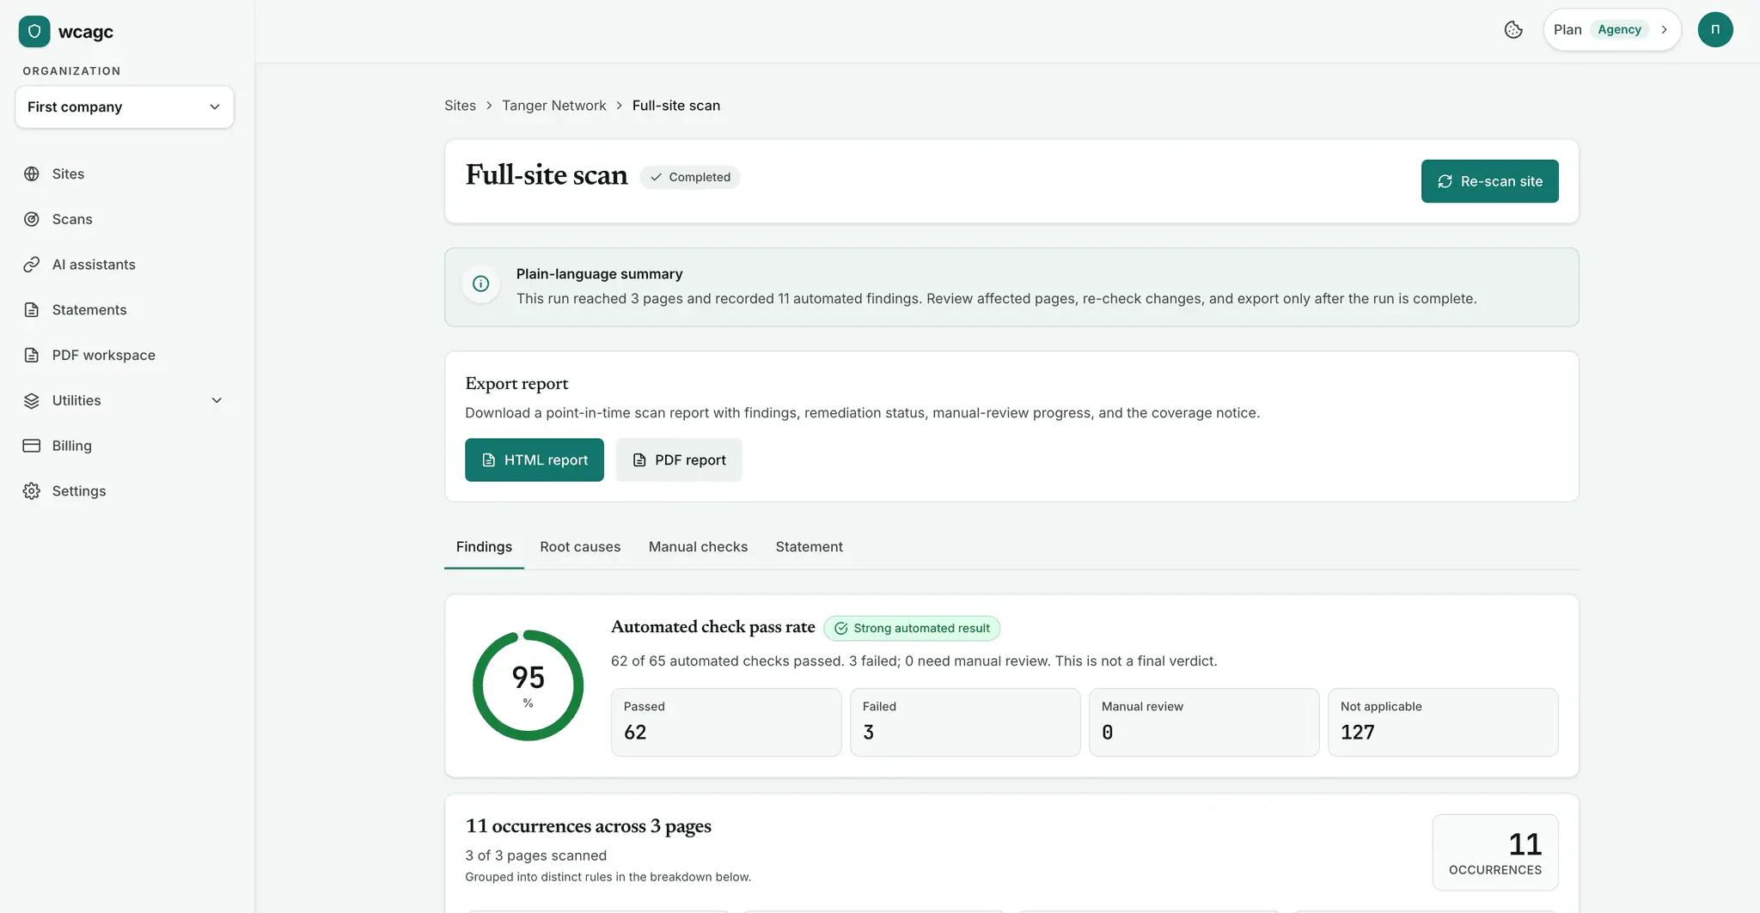Click the Passed 62 stat card
1760x913 pixels.
(726, 722)
